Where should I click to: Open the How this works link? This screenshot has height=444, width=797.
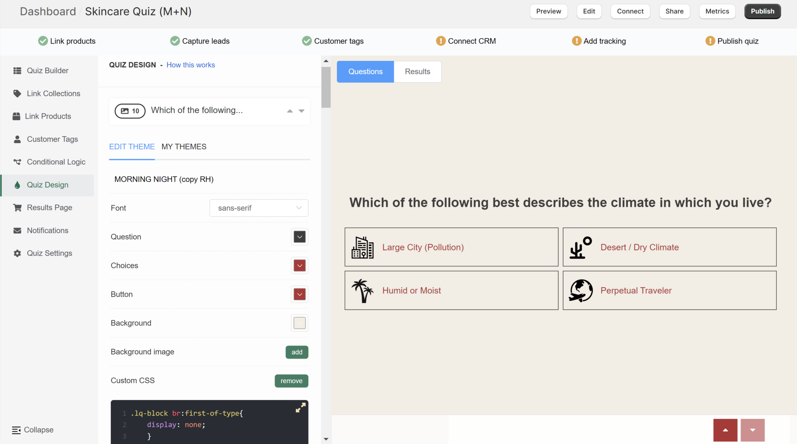click(x=190, y=65)
